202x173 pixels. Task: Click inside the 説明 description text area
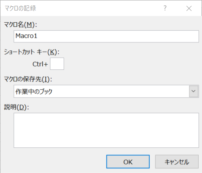[x=106, y=130]
